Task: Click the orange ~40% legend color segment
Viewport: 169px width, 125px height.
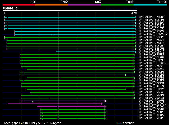Action: coord(52,5)
